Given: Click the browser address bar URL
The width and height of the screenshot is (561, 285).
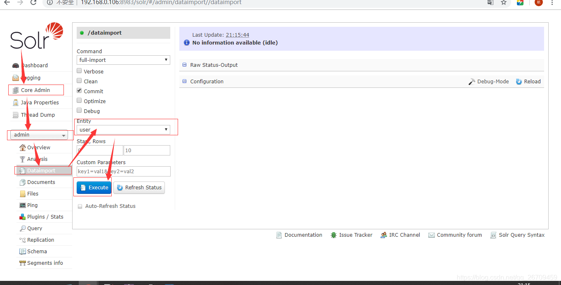Looking at the screenshot, I should [x=161, y=2].
